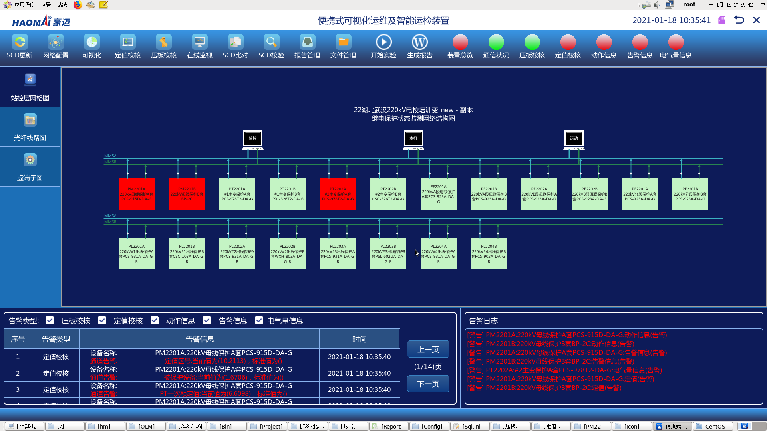Viewport: 767px width, 431px height.
Task: Select the red PM2201A device node
Action: [137, 194]
